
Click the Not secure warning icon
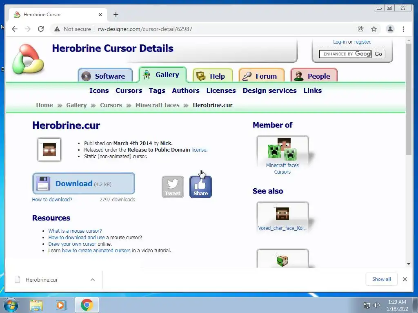pos(57,29)
